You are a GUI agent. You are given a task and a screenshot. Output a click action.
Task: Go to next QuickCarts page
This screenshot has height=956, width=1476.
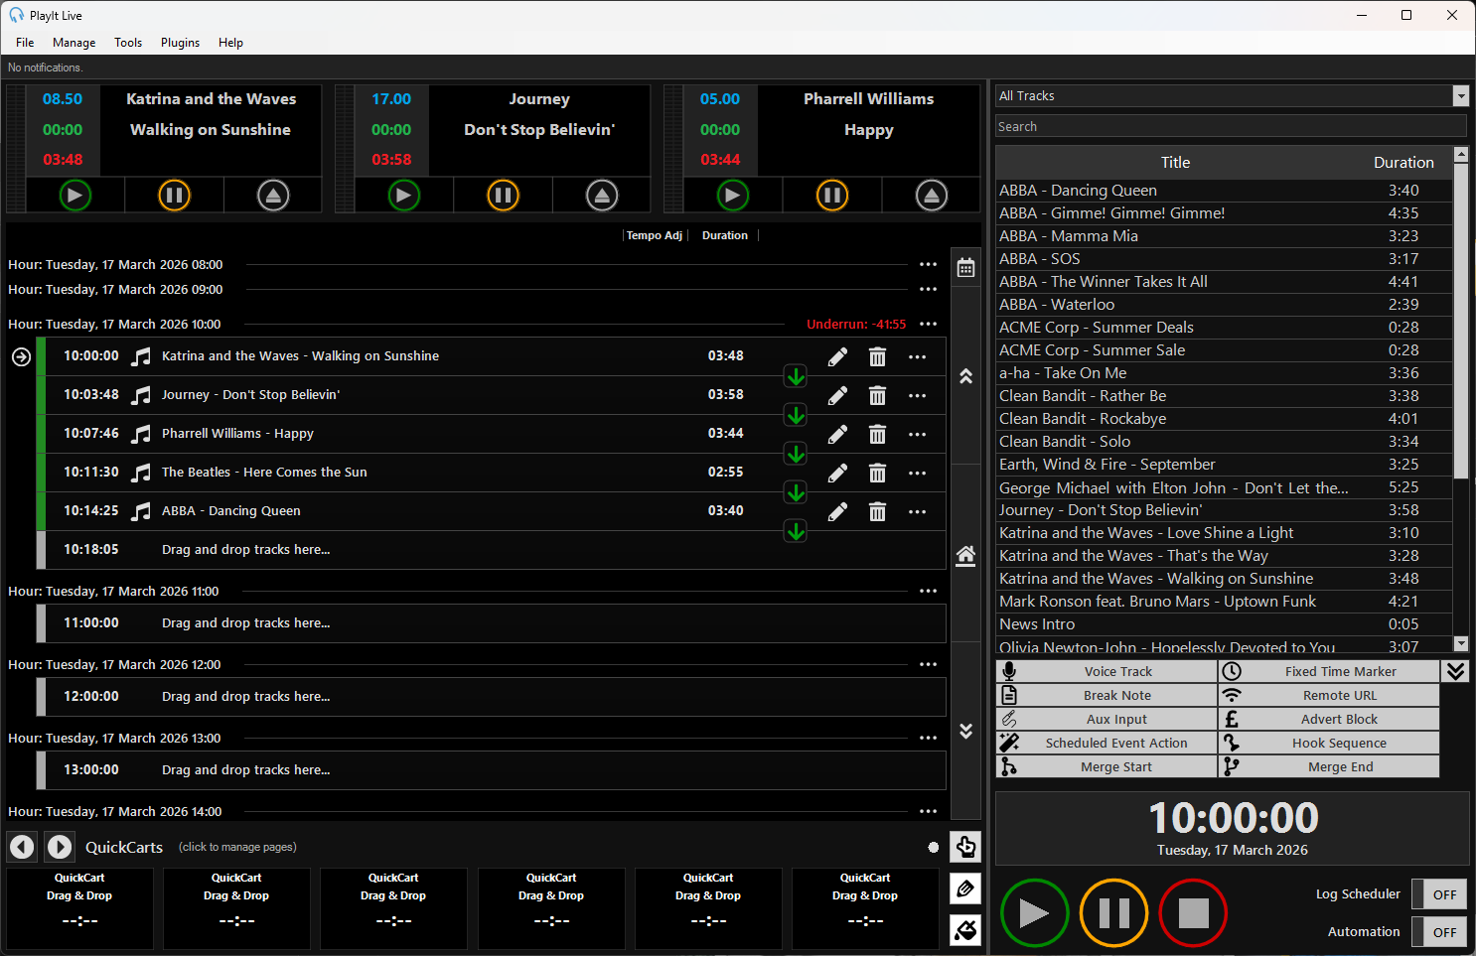[60, 847]
